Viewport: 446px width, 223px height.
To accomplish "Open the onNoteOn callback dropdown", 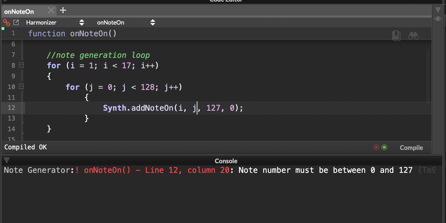I will (126, 22).
